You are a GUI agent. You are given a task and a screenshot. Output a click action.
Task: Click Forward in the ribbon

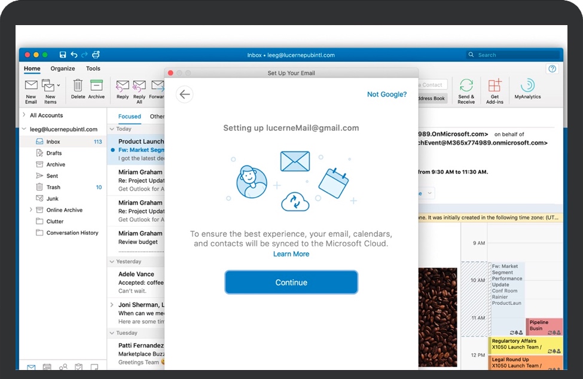157,89
